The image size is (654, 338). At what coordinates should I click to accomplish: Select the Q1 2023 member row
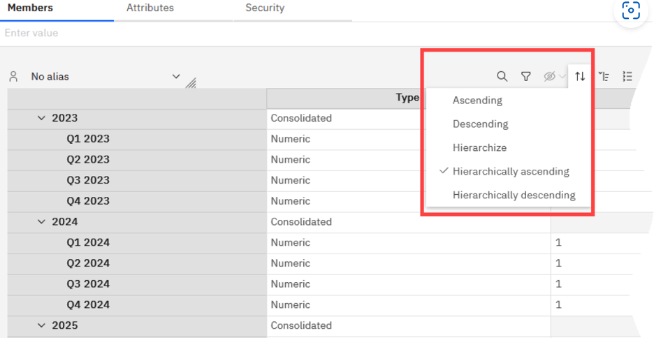pos(137,139)
